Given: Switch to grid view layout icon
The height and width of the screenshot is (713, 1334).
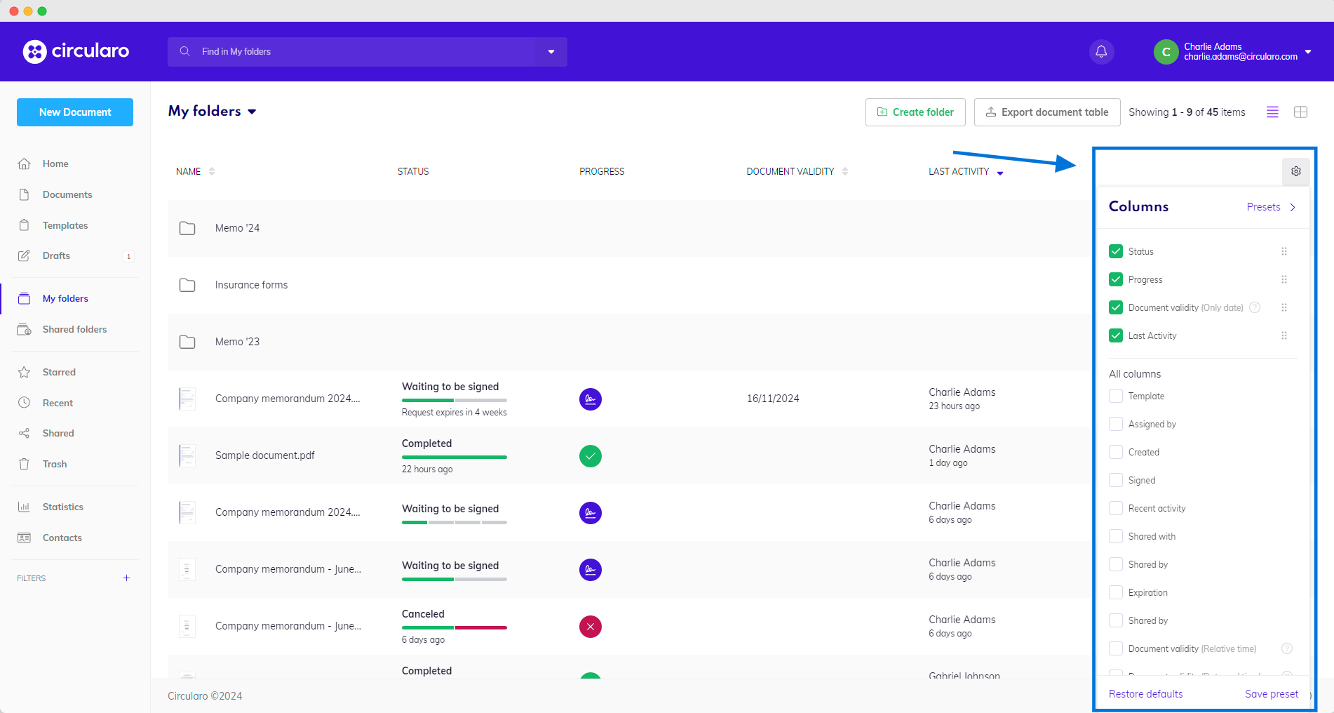Looking at the screenshot, I should click(x=1300, y=112).
